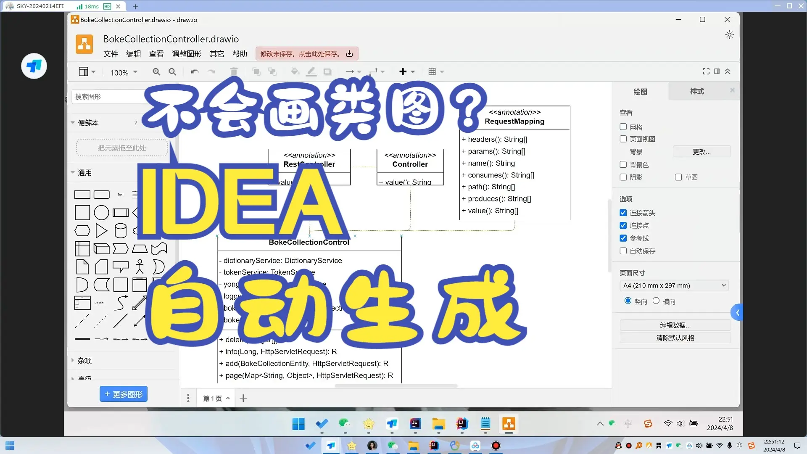Open the 文件 menu

click(x=111, y=54)
